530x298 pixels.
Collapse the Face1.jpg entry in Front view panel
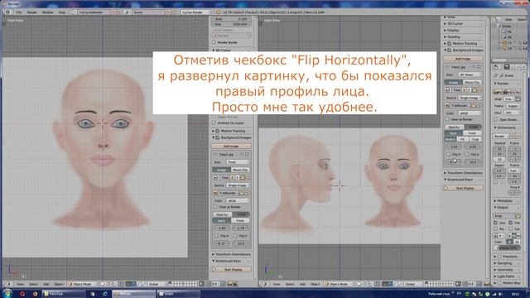215,155
